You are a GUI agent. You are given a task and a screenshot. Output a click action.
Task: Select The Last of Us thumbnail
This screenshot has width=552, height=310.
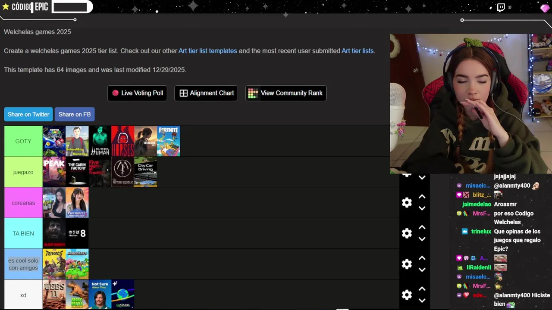(x=145, y=141)
